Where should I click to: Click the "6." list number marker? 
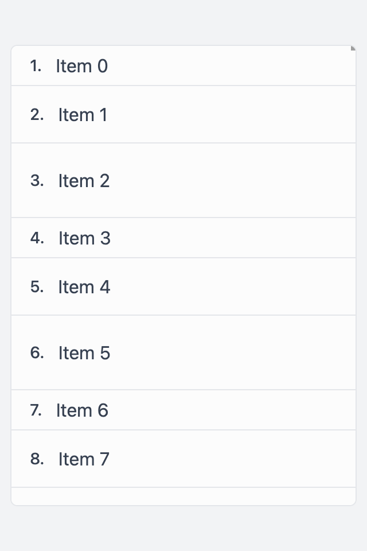(37, 352)
